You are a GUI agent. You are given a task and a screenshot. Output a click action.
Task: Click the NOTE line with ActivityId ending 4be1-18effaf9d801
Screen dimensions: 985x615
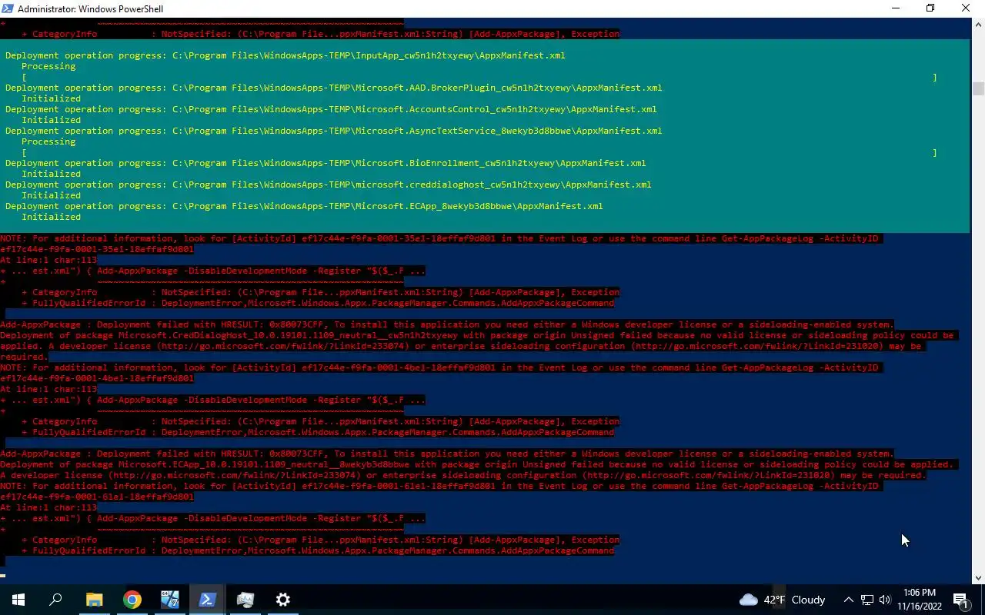point(439,367)
